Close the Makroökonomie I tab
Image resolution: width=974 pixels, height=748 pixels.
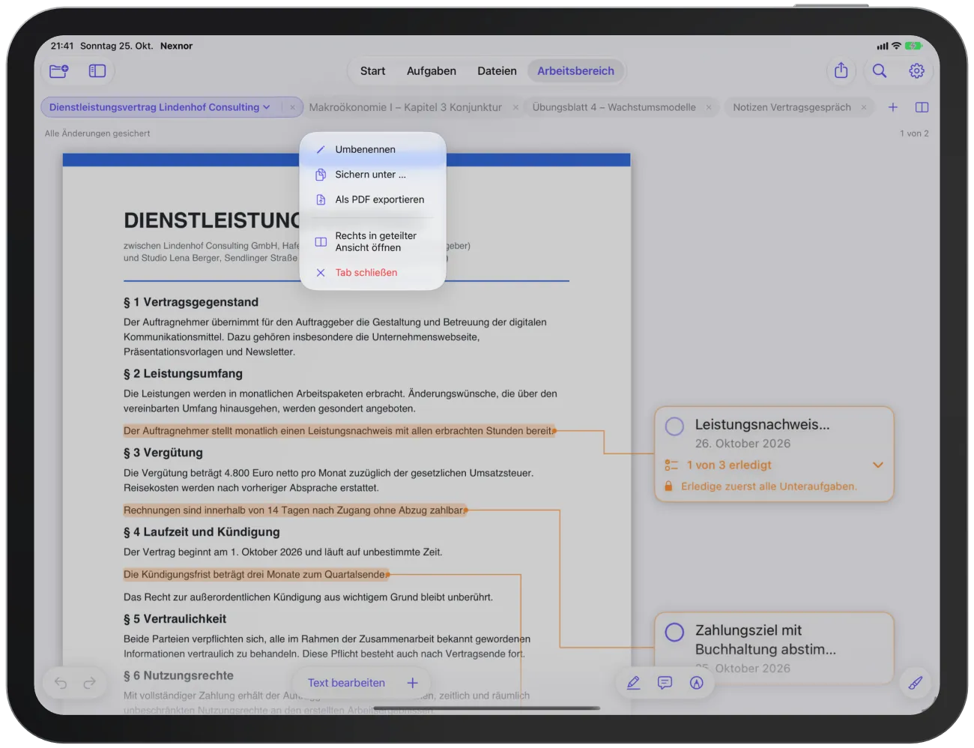coord(515,107)
